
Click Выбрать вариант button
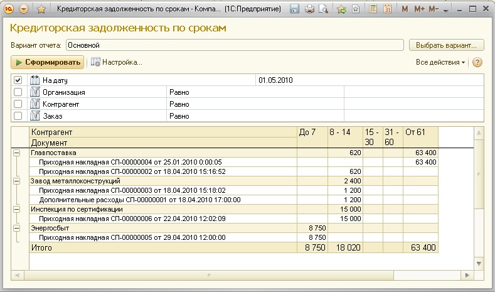(447, 45)
